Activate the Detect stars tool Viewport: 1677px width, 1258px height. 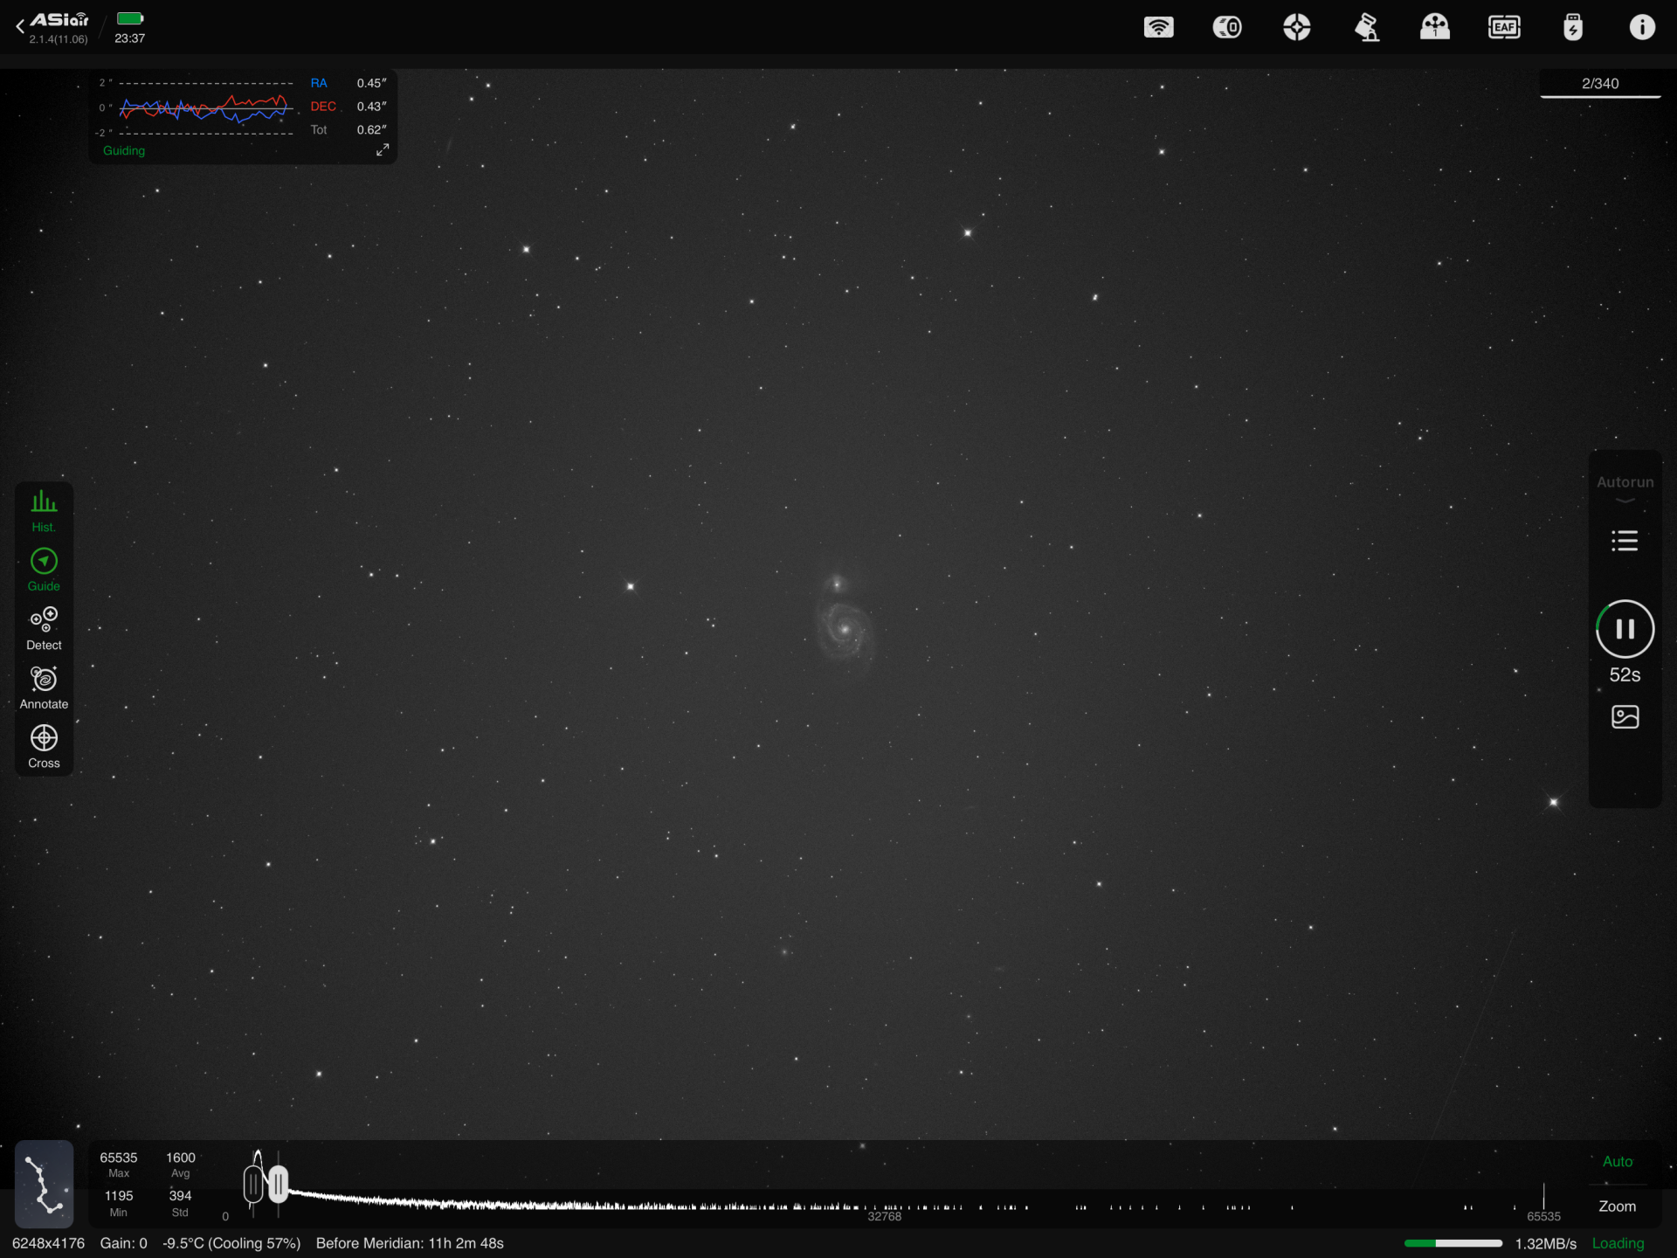pos(44,629)
